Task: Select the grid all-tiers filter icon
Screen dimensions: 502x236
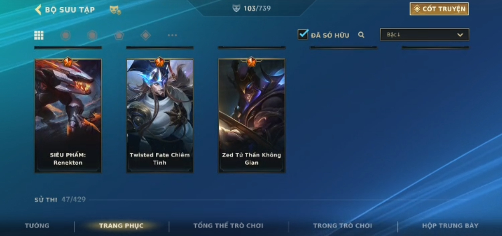Action: pos(39,35)
